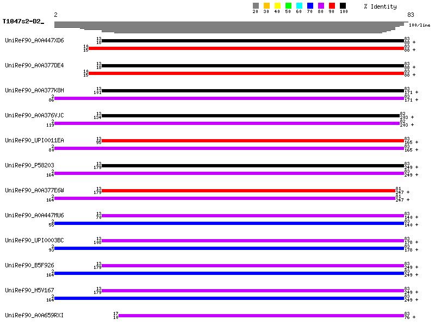Image resolution: width=435 pixels, height=326 pixels.
Task: Click the gray 20% identity legend swatch
Action: (256, 6)
